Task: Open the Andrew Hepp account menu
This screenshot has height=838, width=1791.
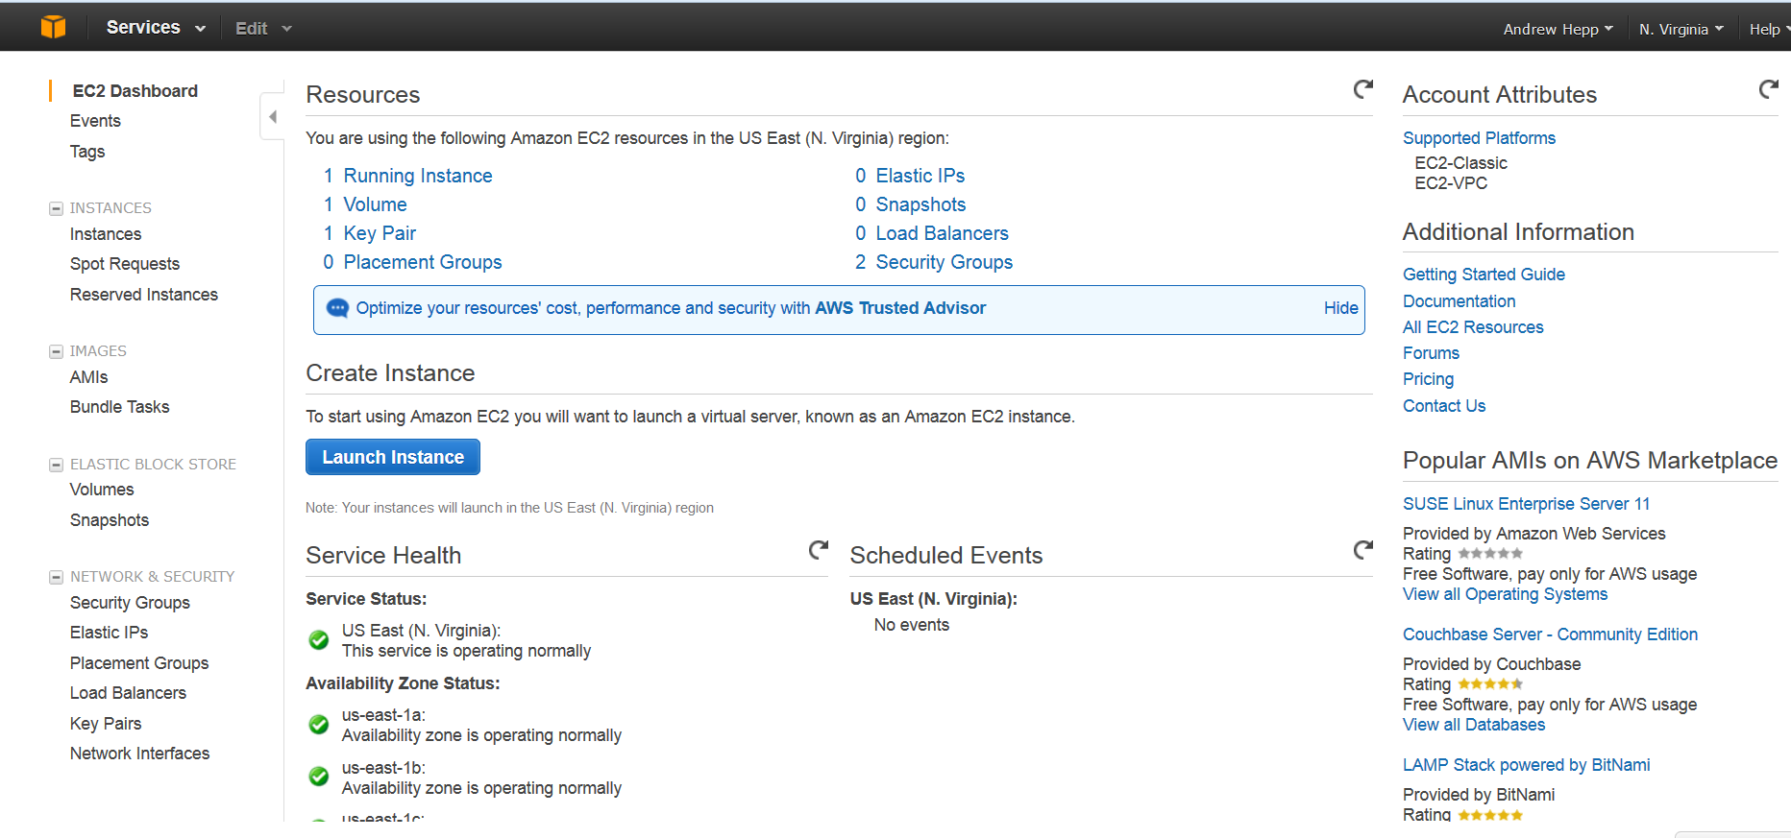Action: 1558,29
